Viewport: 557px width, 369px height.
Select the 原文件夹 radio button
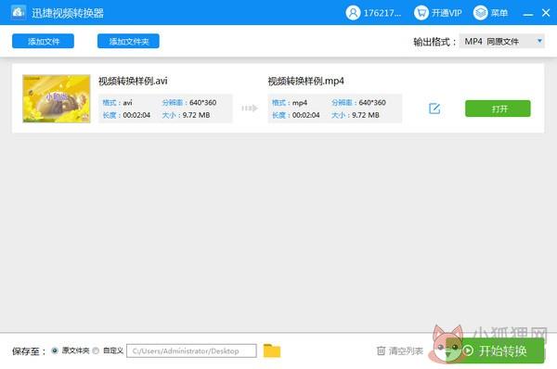pos(55,350)
